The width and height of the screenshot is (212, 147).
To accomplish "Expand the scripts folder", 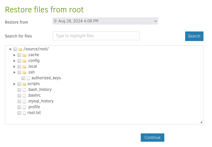I will click(15, 84).
